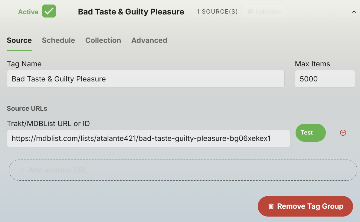Click the faded Collection badge label

click(268, 12)
